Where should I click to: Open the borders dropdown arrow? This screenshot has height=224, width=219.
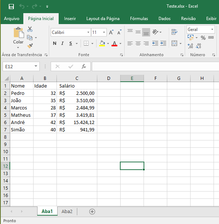93,43
